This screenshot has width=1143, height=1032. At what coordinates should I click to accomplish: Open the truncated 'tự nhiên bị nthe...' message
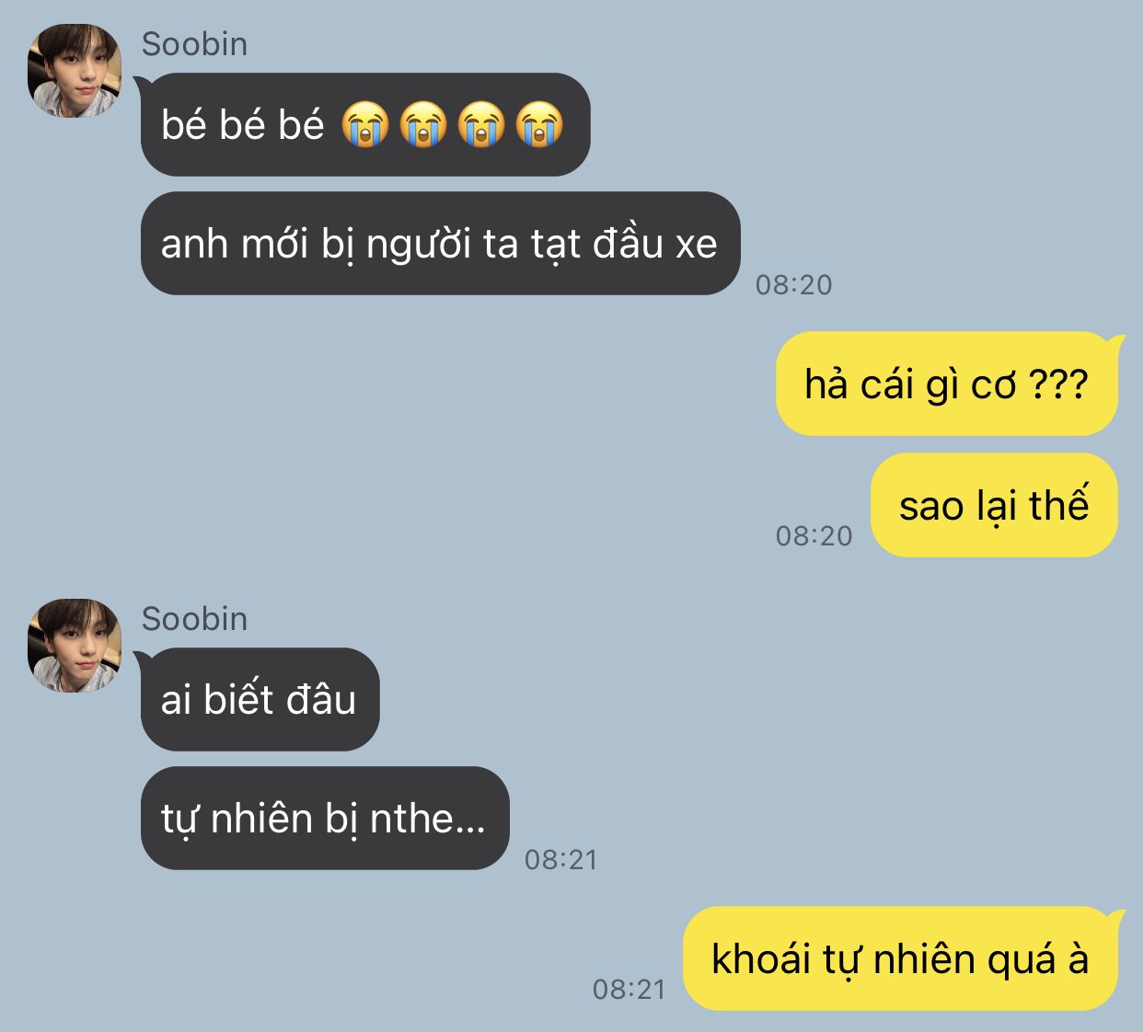(x=325, y=818)
